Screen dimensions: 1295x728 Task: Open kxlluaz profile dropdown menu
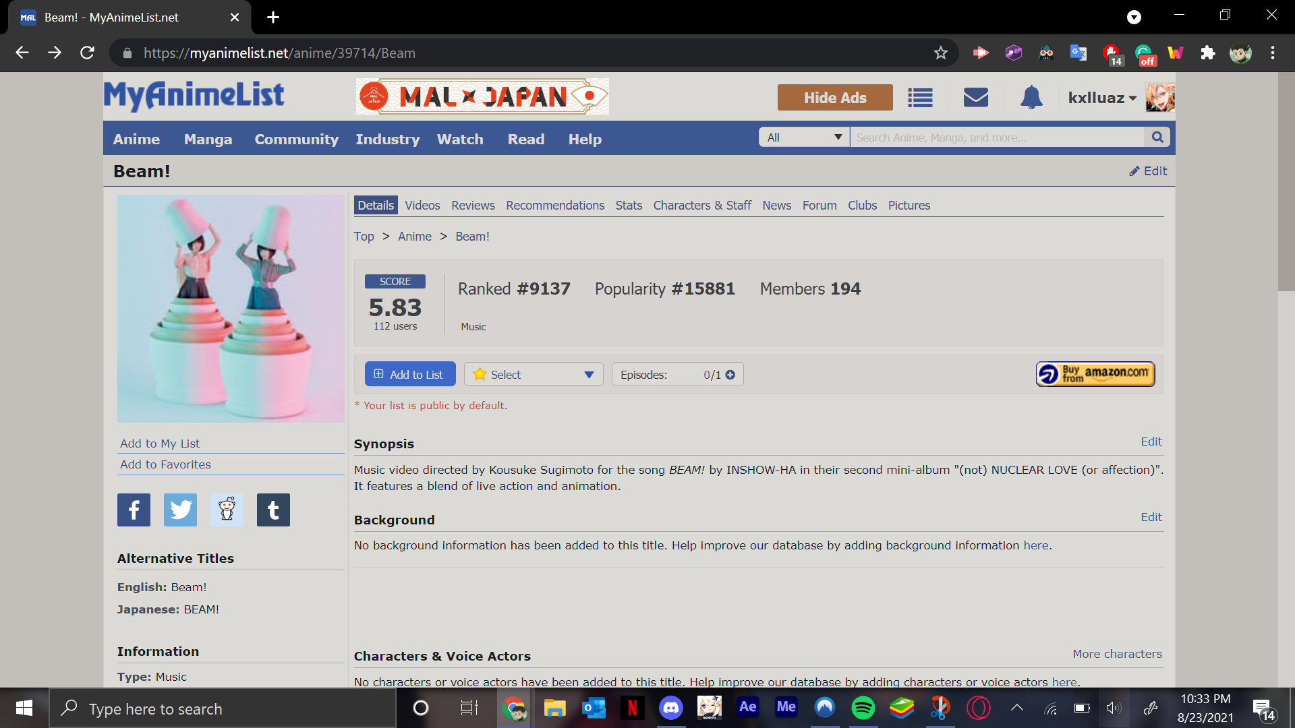point(1103,98)
